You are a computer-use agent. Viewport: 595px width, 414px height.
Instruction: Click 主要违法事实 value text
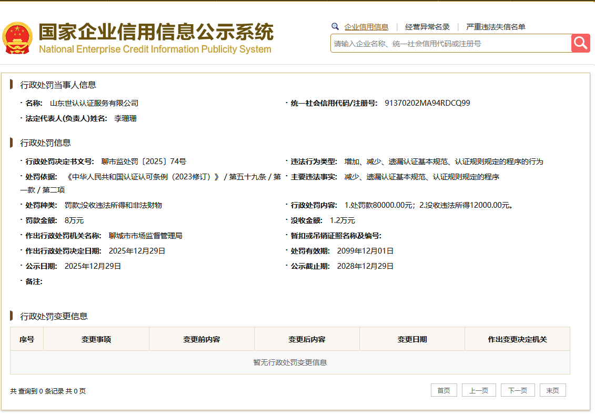click(x=421, y=177)
